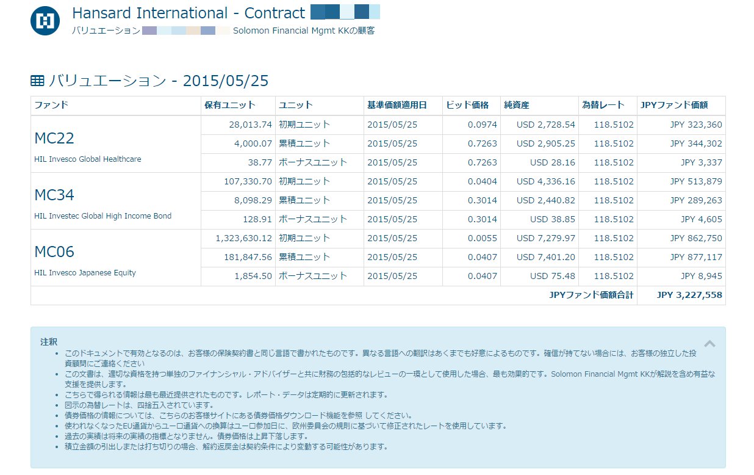Select units held value 8,098.29

pos(253,200)
